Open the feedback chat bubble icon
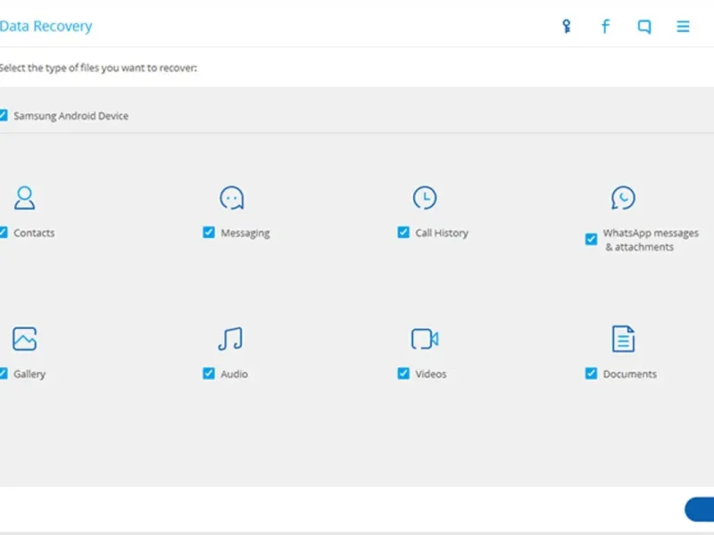Image resolution: width=714 pixels, height=535 pixels. [644, 27]
